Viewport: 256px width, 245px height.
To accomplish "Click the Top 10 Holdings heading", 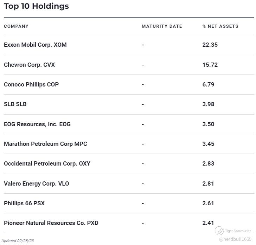I will click(36, 6).
